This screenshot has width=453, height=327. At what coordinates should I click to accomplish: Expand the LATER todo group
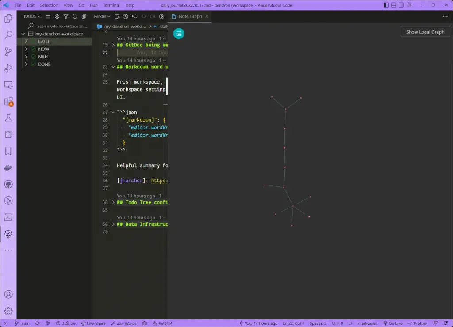26,41
